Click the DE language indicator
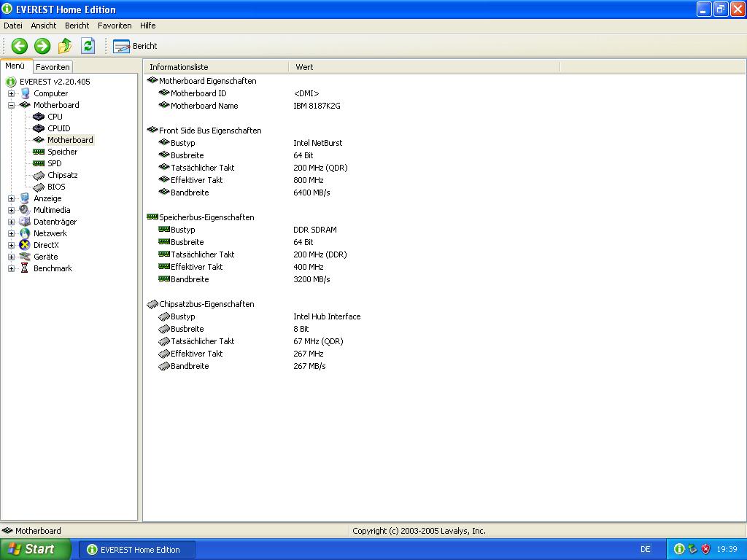Image resolution: width=747 pixels, height=560 pixels. point(645,550)
